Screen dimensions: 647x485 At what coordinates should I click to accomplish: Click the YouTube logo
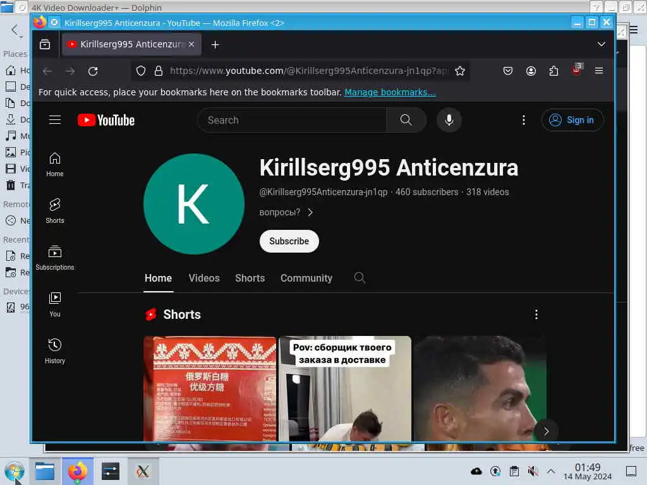point(106,120)
